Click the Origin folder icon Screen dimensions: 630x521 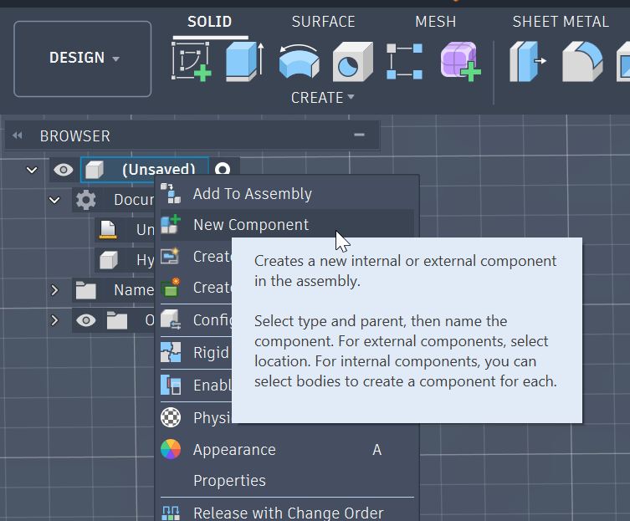117,320
